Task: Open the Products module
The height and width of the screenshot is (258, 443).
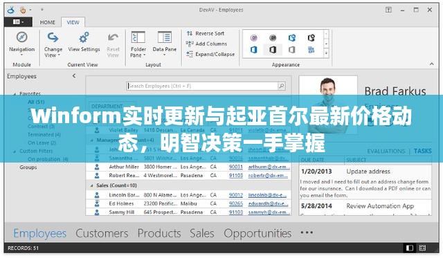Action: click(159, 233)
